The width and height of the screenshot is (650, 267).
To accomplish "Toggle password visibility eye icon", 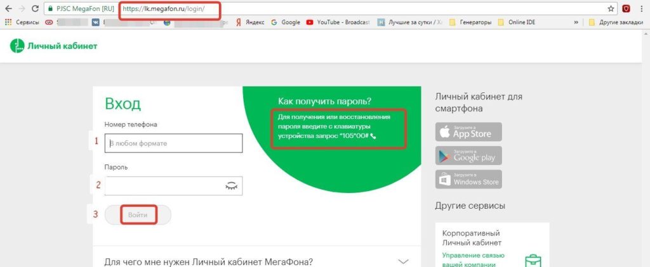I will (232, 185).
